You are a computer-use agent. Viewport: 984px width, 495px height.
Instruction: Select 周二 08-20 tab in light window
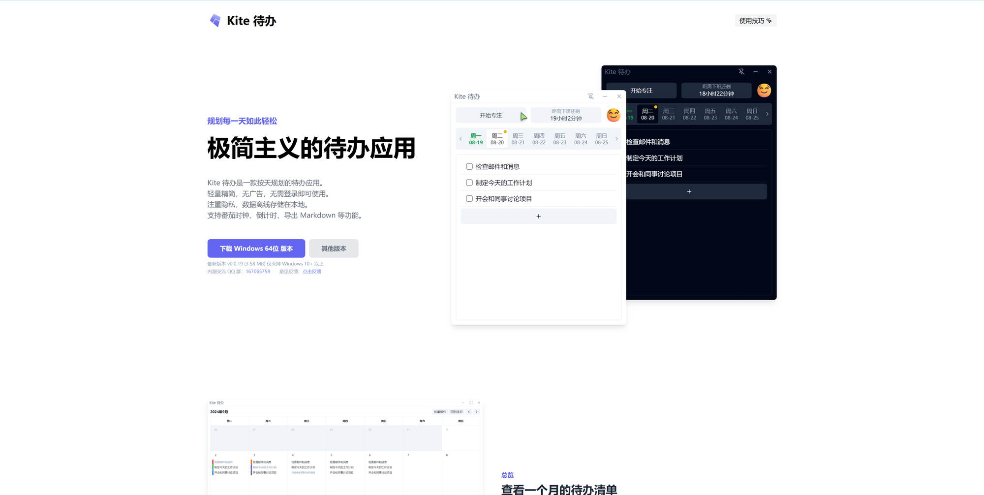(x=497, y=139)
